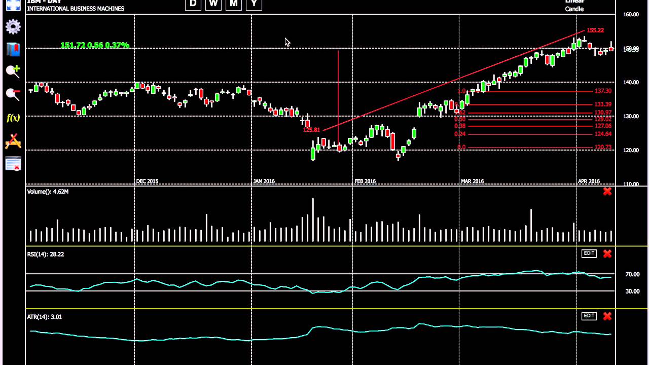Select the 125.81 trendline start label
This screenshot has width=649, height=365.
point(311,130)
